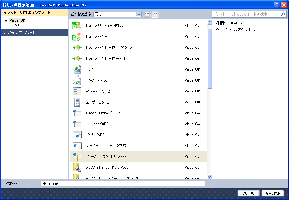
Task: Click the ユーザー コントロール template icon
Action: pyautogui.click(x=77, y=102)
